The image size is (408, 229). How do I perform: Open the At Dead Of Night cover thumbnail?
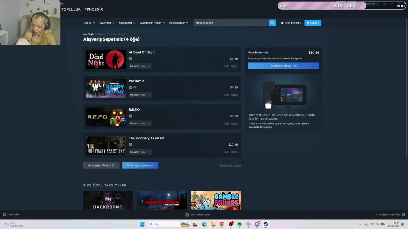106,59
